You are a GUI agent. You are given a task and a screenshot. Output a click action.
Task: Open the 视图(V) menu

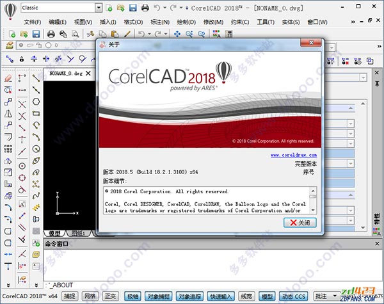click(x=83, y=22)
